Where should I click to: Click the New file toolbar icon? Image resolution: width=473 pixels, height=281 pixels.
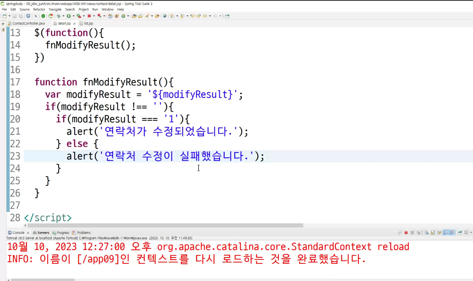tap(4, 16)
